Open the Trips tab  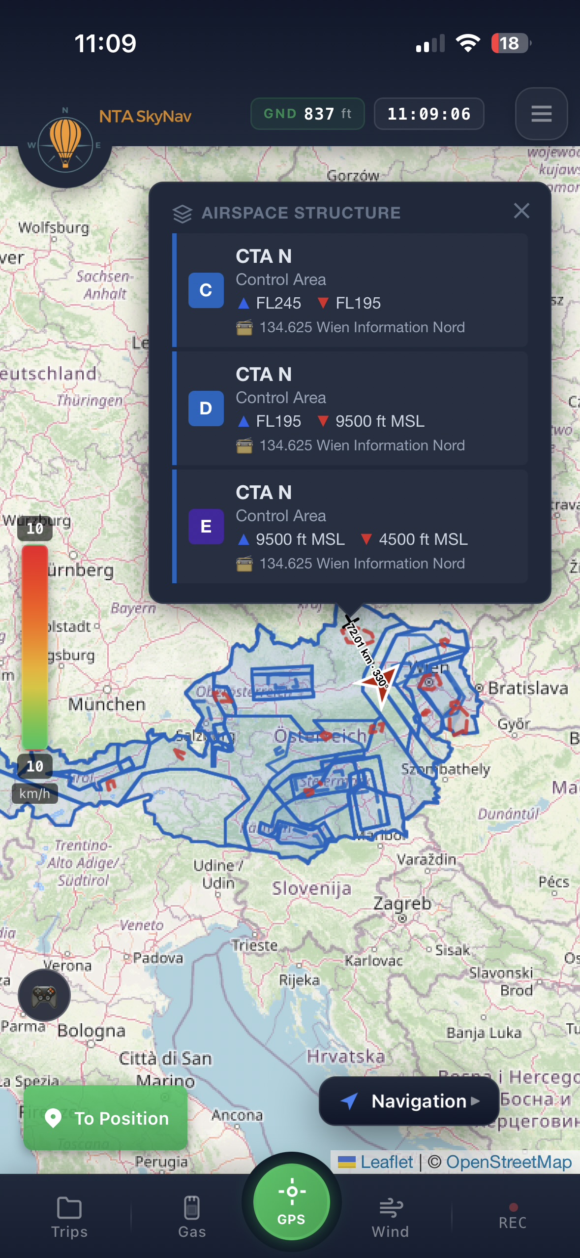point(69,1217)
